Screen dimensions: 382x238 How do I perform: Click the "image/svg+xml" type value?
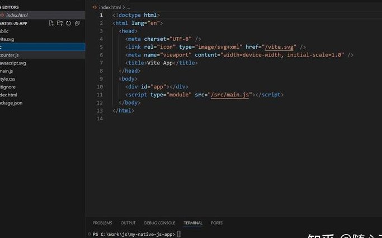(x=219, y=47)
